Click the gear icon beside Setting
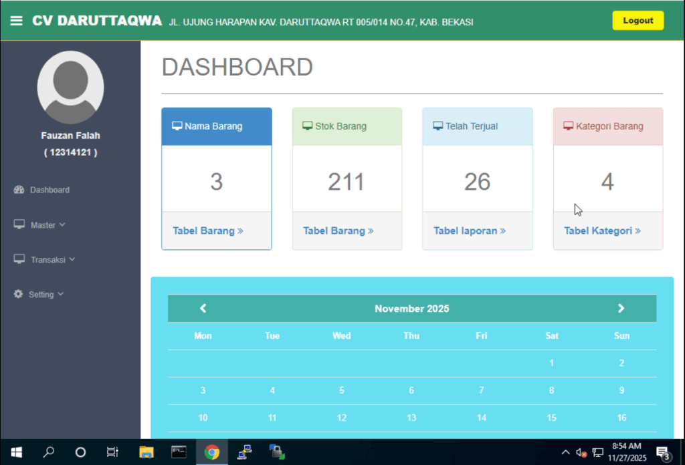 [19, 294]
